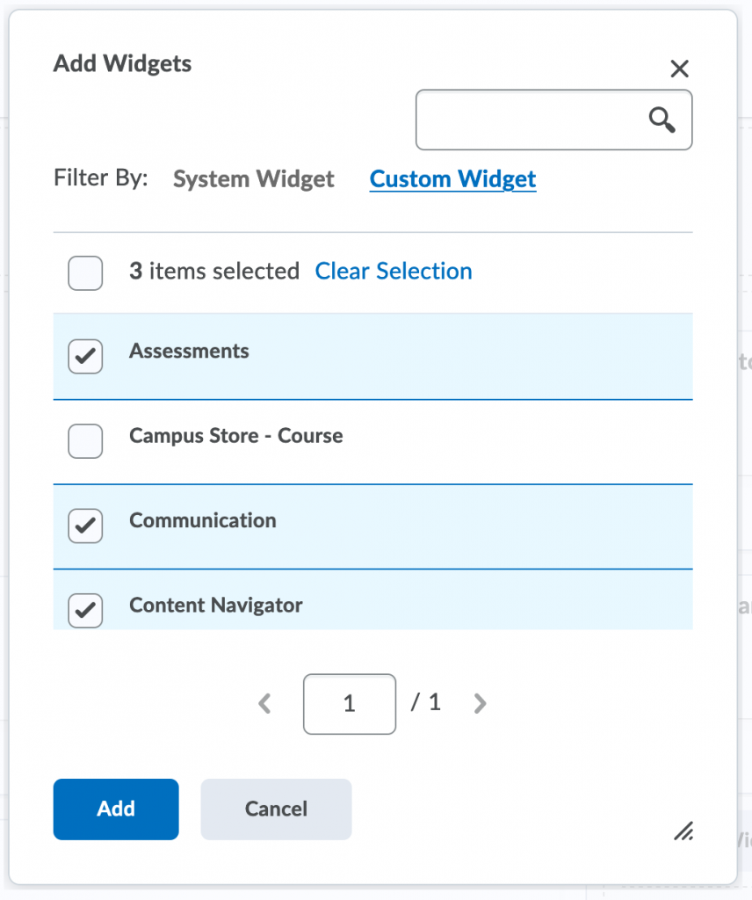Image resolution: width=752 pixels, height=900 pixels.
Task: Click the resize handle in bottom-right corner
Action: pyautogui.click(x=683, y=831)
